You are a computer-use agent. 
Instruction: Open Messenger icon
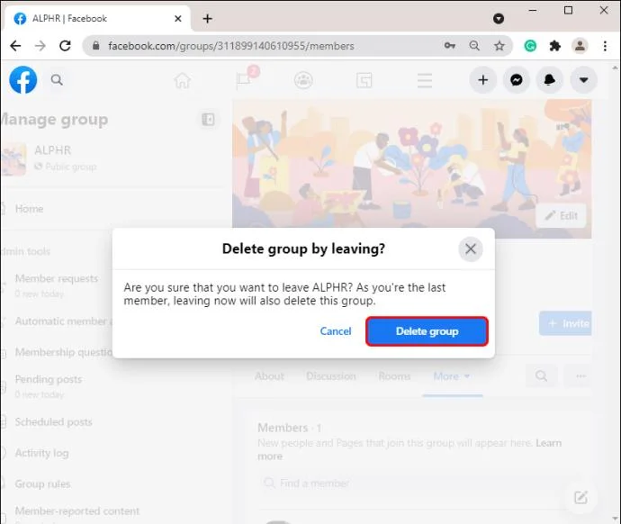(x=517, y=80)
